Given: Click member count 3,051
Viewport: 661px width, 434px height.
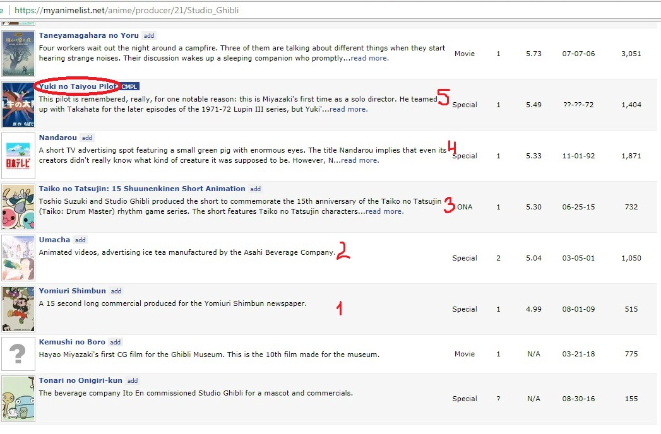Looking at the screenshot, I should 631,54.
